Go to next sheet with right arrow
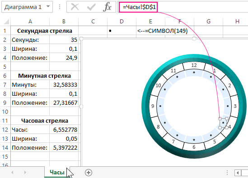This screenshot has height=178, width=248. pos(25,173)
